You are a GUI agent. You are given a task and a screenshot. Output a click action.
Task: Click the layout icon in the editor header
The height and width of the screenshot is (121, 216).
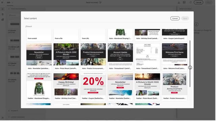pos(184,2)
